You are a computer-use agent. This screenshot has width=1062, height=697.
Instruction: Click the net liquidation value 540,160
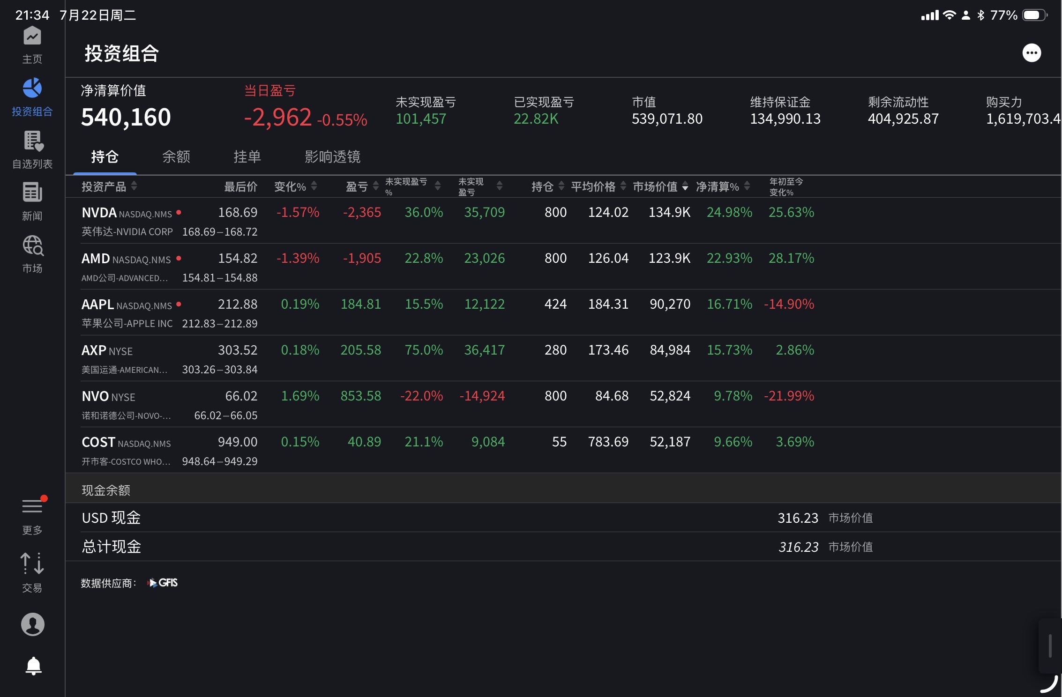pyautogui.click(x=126, y=117)
